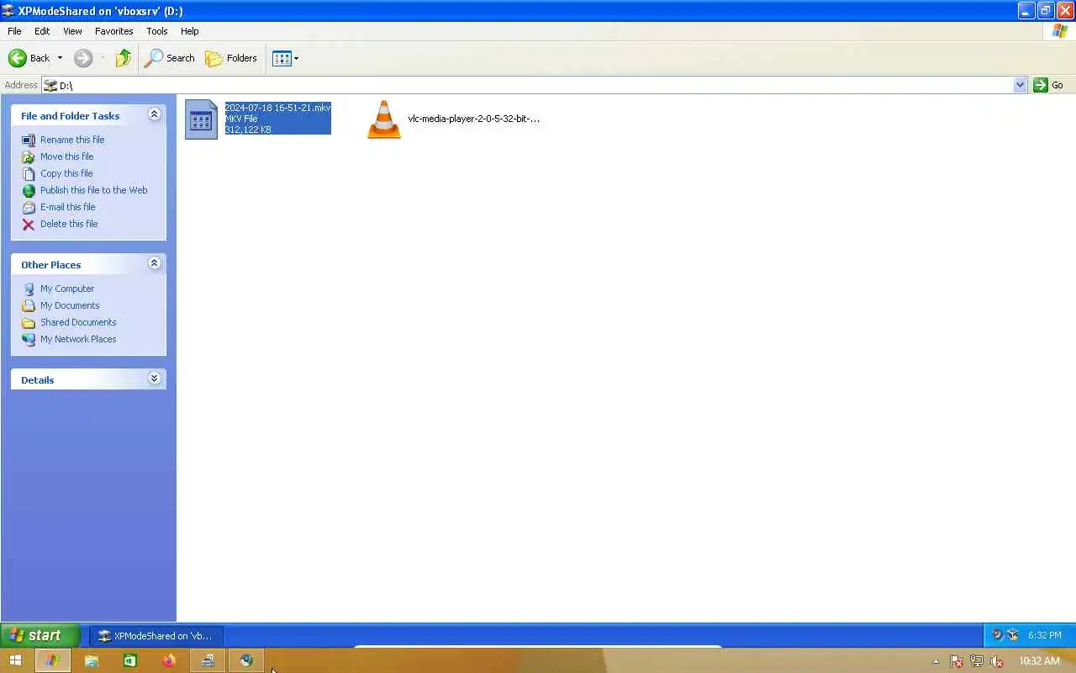
Task: Click the Action Center flag tray icon
Action: [956, 662]
